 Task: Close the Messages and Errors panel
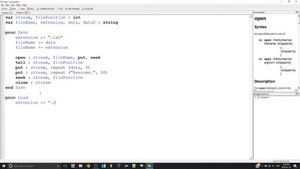[299, 94]
